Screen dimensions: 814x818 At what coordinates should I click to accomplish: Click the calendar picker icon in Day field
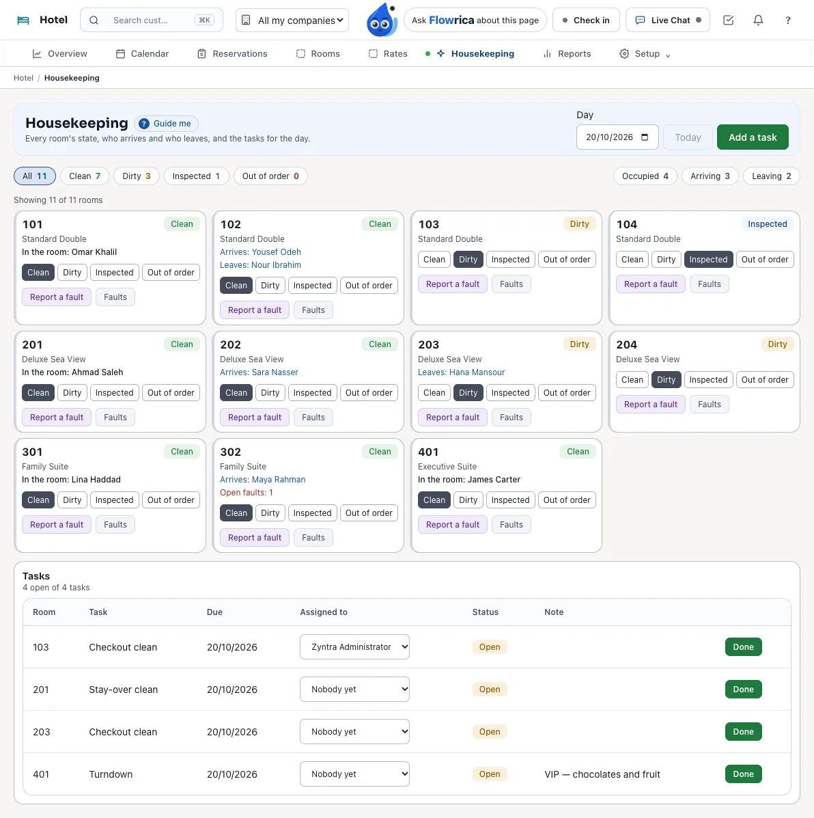[645, 137]
